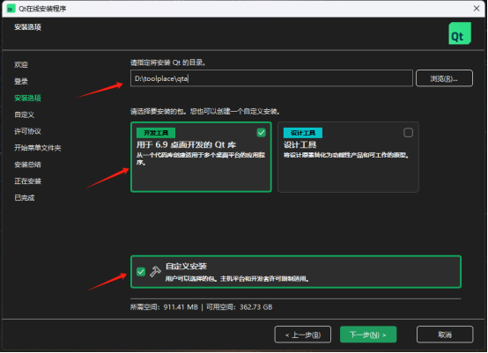Image resolution: width=488 pixels, height=353 pixels.
Task: Proceed with 下一步(N) button
Action: pyautogui.click(x=368, y=335)
